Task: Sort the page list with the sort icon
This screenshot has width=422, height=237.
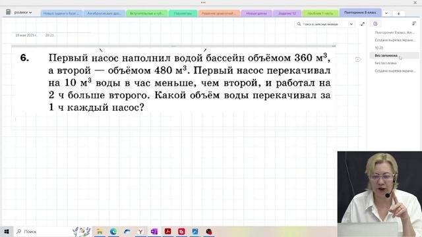Action: (414, 24)
